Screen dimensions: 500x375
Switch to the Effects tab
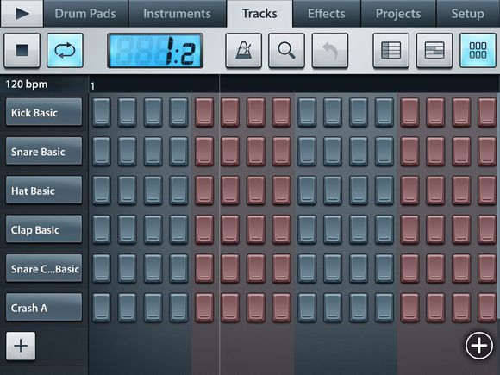point(326,14)
